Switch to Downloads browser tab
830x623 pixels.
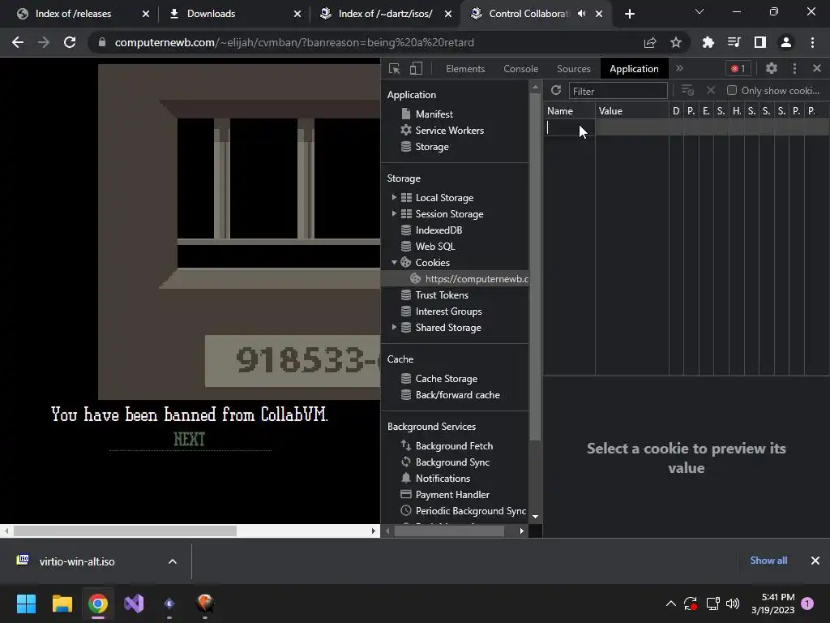(211, 14)
